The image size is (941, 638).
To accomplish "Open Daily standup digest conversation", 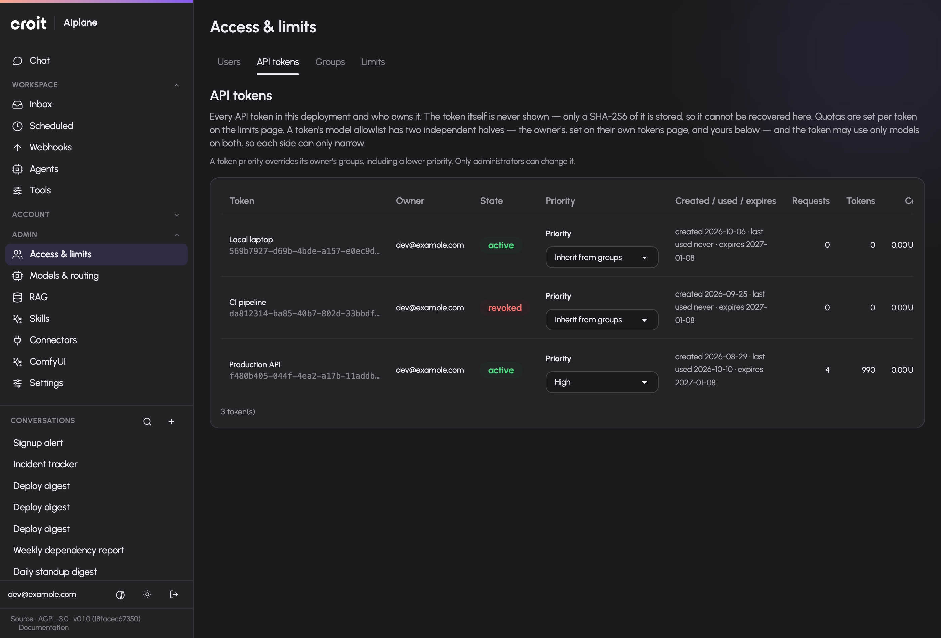I will click(55, 572).
